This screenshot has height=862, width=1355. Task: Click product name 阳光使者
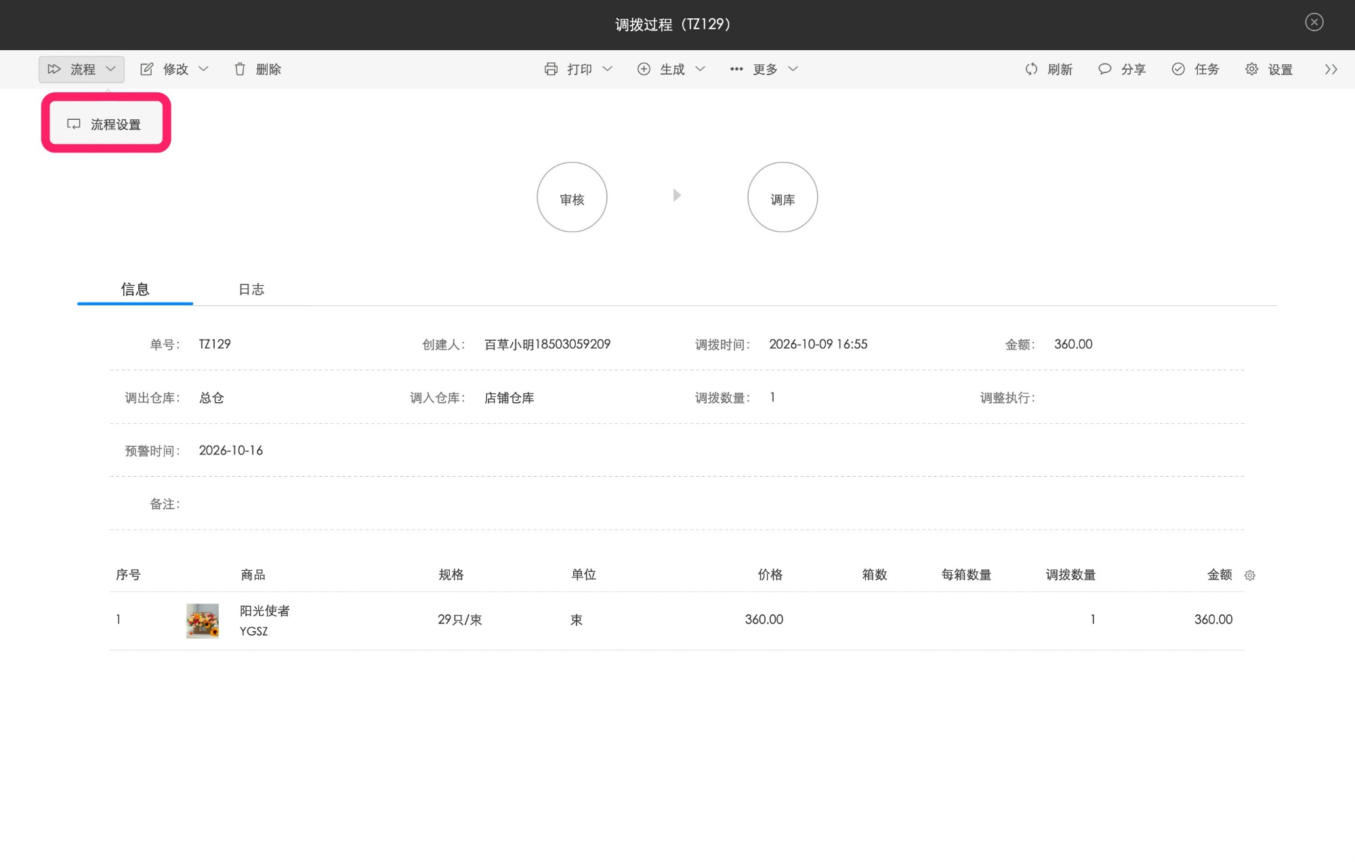coord(265,611)
